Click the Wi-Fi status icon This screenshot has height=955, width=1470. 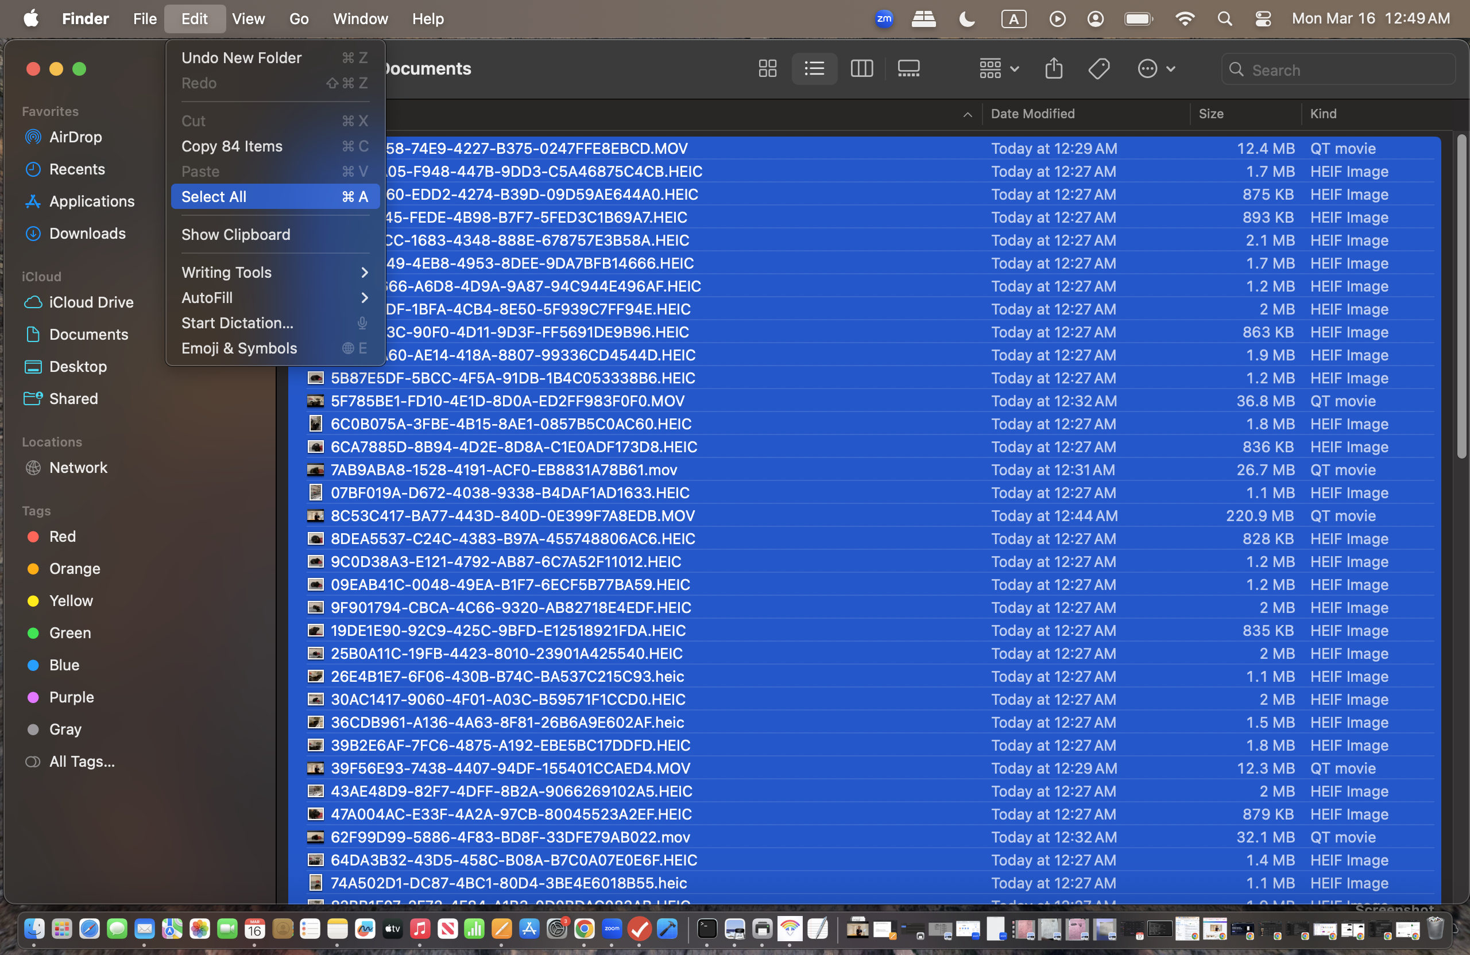pyautogui.click(x=1185, y=18)
